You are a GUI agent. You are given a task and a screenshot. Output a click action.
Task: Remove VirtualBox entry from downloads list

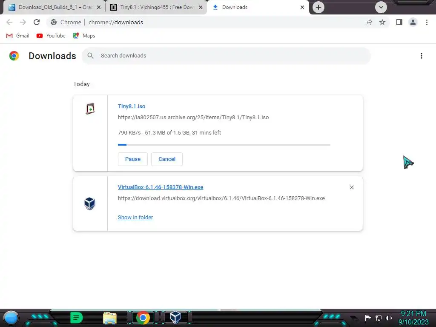352,187
